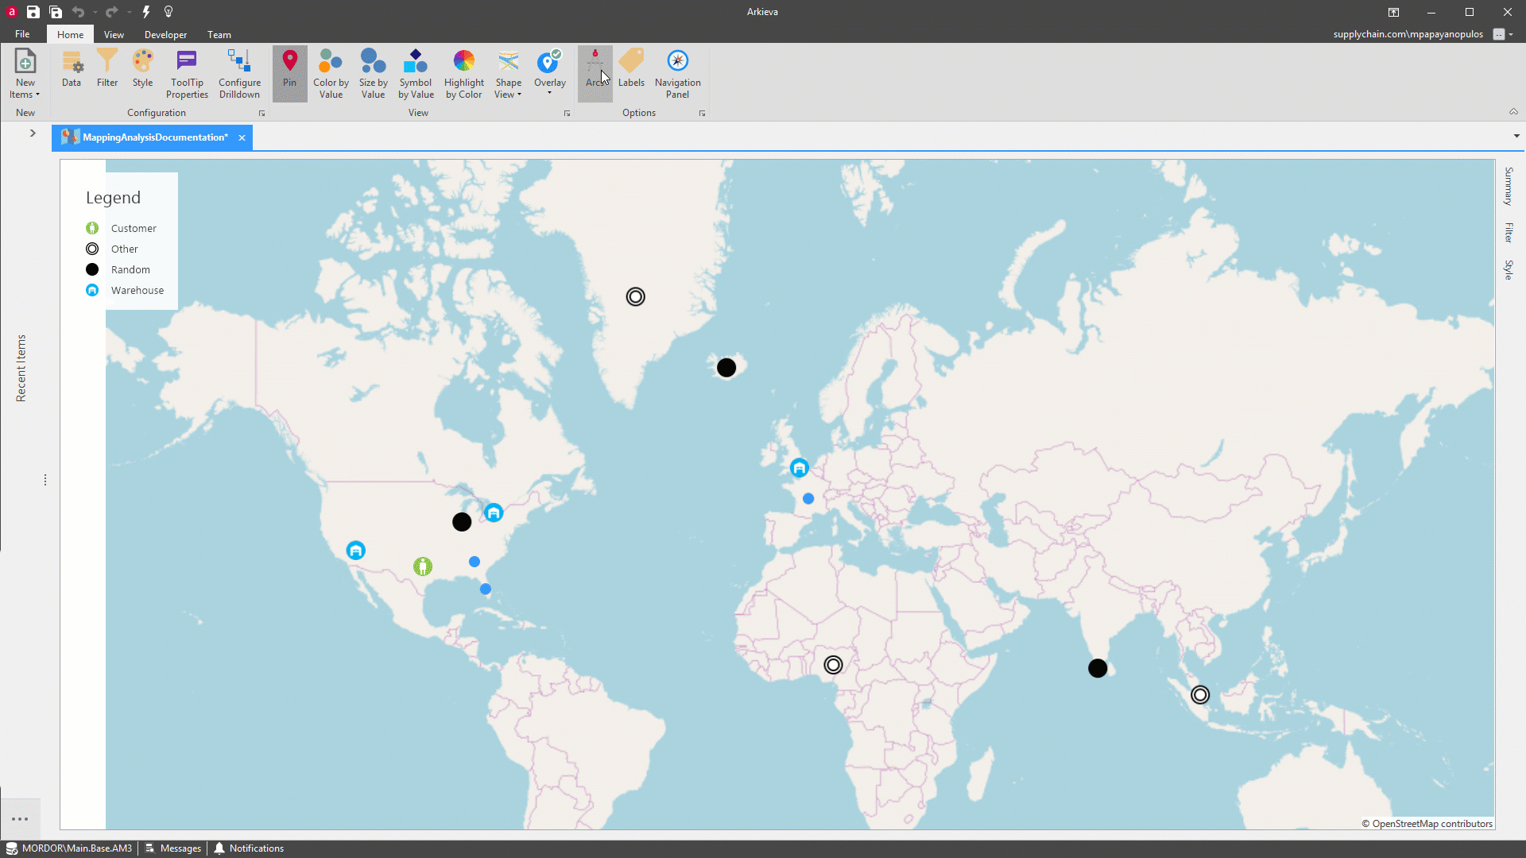The width and height of the screenshot is (1526, 858).
Task: Select the Other marker near Singapore
Action: 1200,695
